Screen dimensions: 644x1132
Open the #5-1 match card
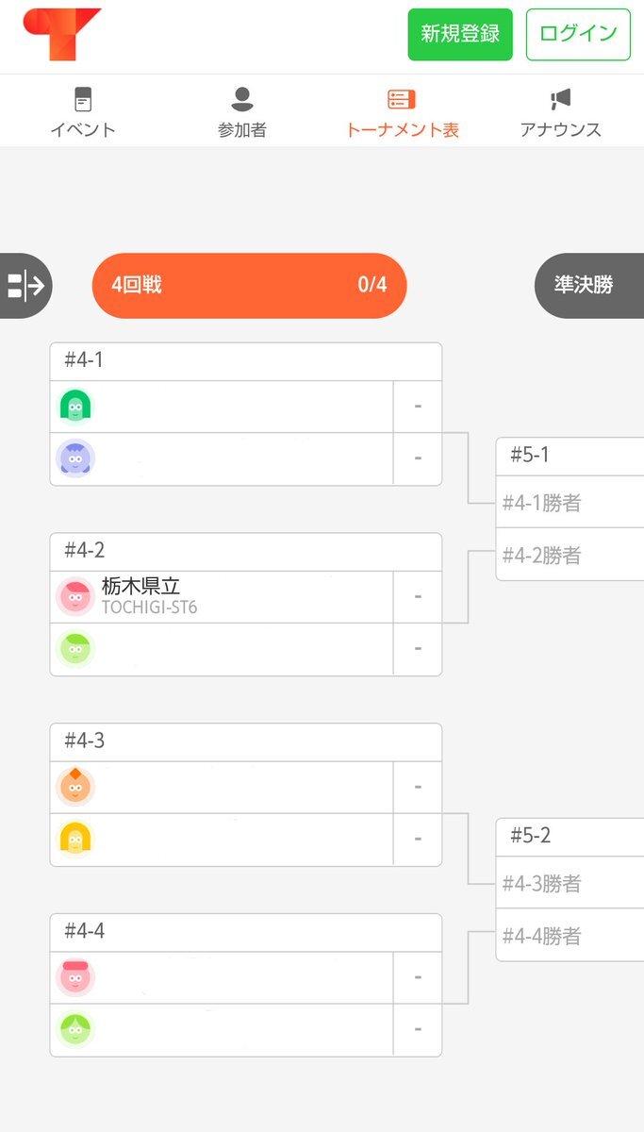[x=570, y=508]
